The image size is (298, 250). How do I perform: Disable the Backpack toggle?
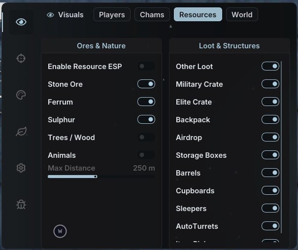[270, 119]
